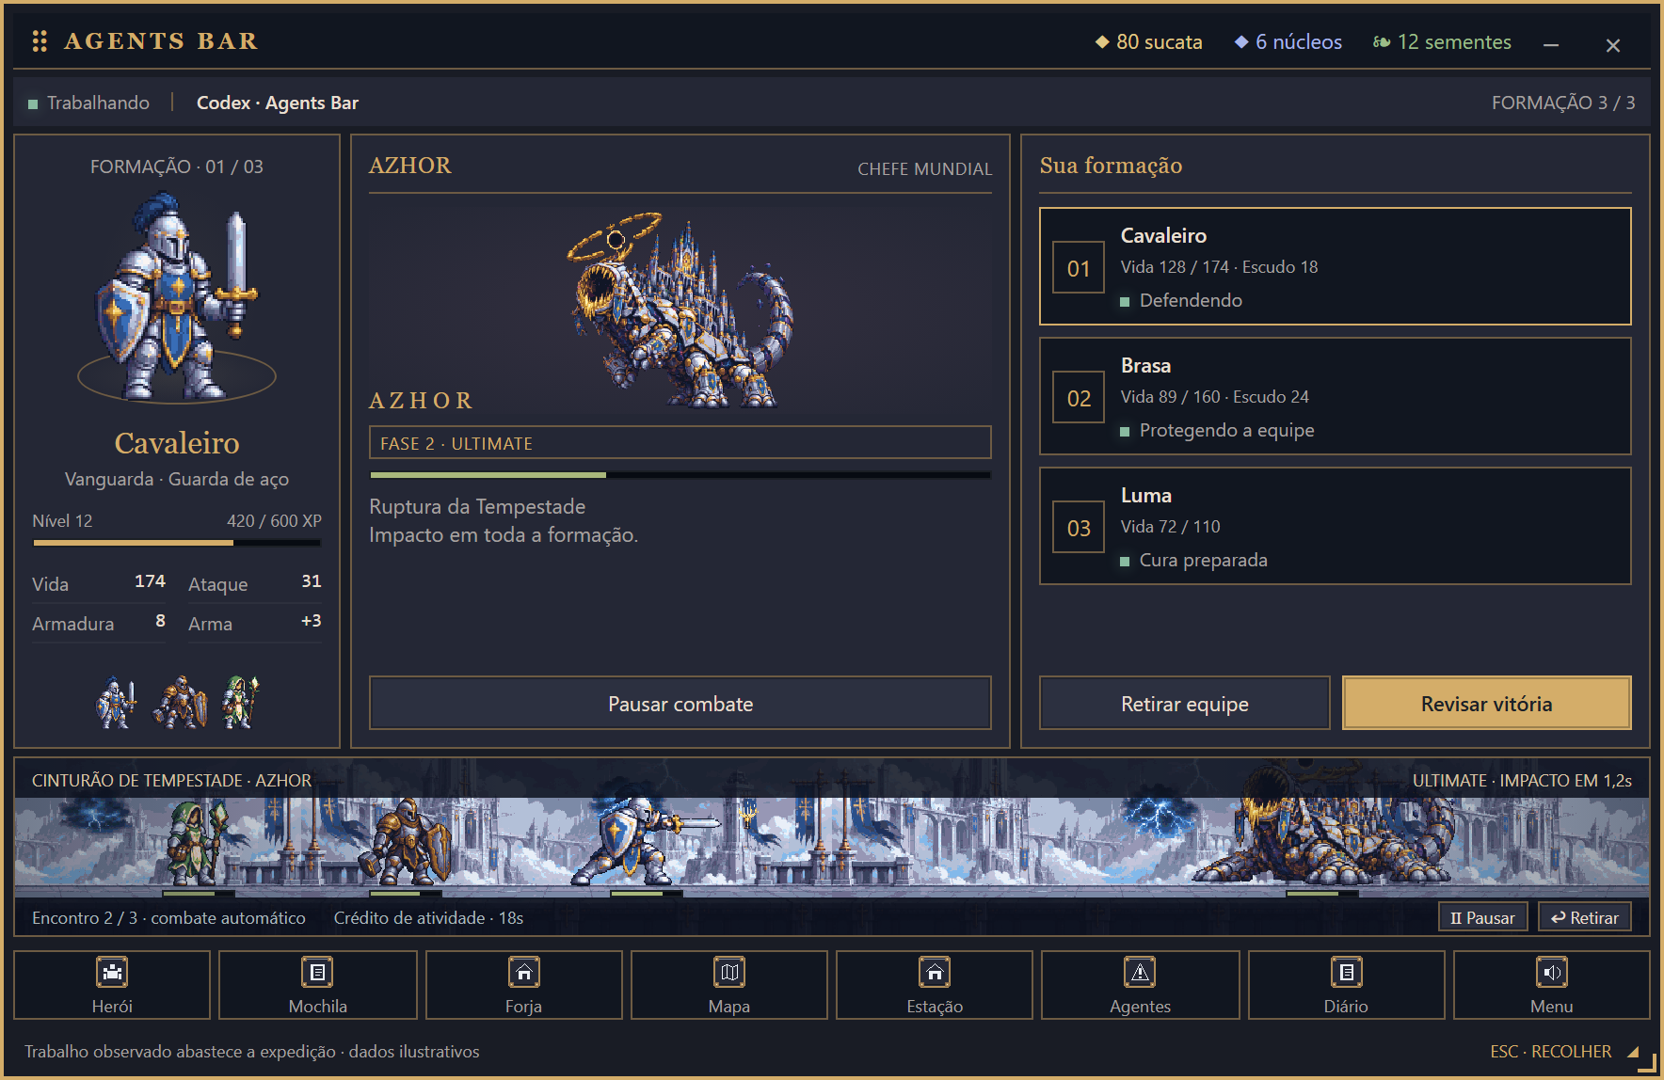Click the Azhor ultimate phase progress bar

click(x=680, y=475)
